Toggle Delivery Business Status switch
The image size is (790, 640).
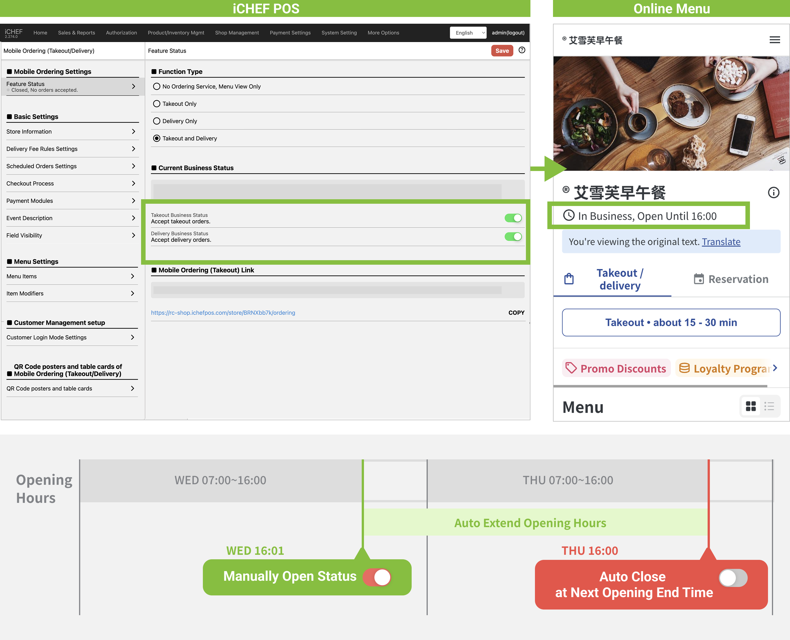coord(513,236)
